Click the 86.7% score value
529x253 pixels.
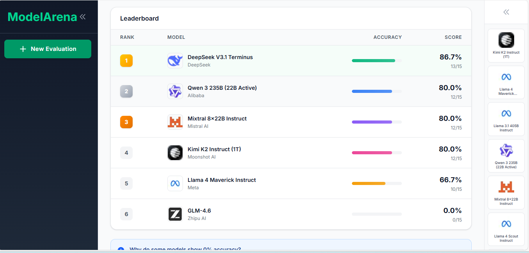pyautogui.click(x=451, y=57)
